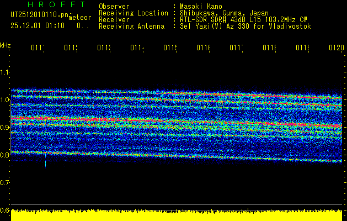Click the 0.8 kHz frequency tick label

point(4,155)
